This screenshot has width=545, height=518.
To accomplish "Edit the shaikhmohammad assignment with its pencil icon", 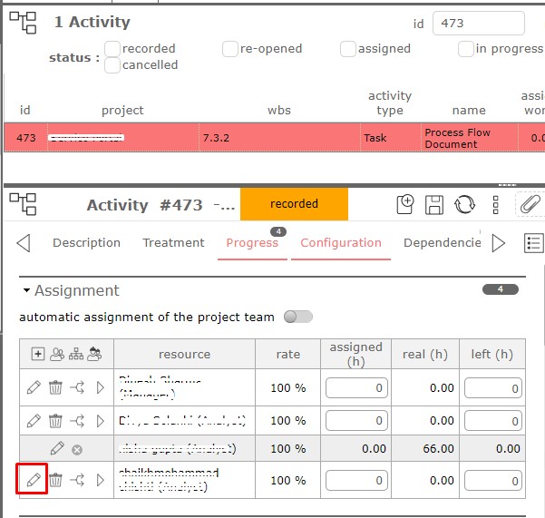I will [x=34, y=480].
